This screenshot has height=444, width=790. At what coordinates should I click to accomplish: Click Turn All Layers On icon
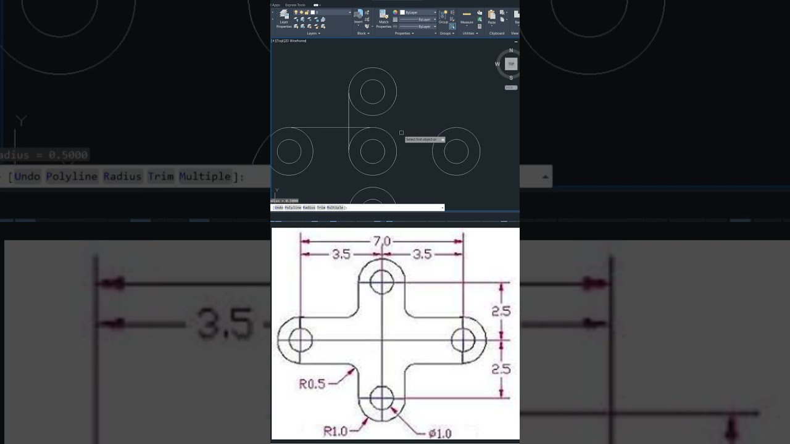click(x=296, y=27)
